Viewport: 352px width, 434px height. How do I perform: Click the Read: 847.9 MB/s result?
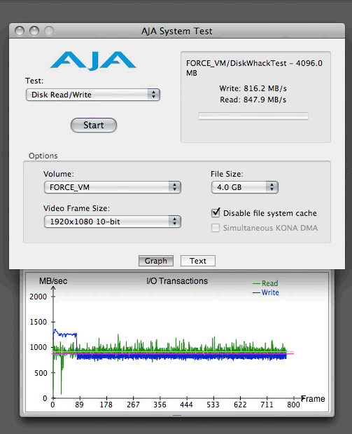click(x=253, y=100)
